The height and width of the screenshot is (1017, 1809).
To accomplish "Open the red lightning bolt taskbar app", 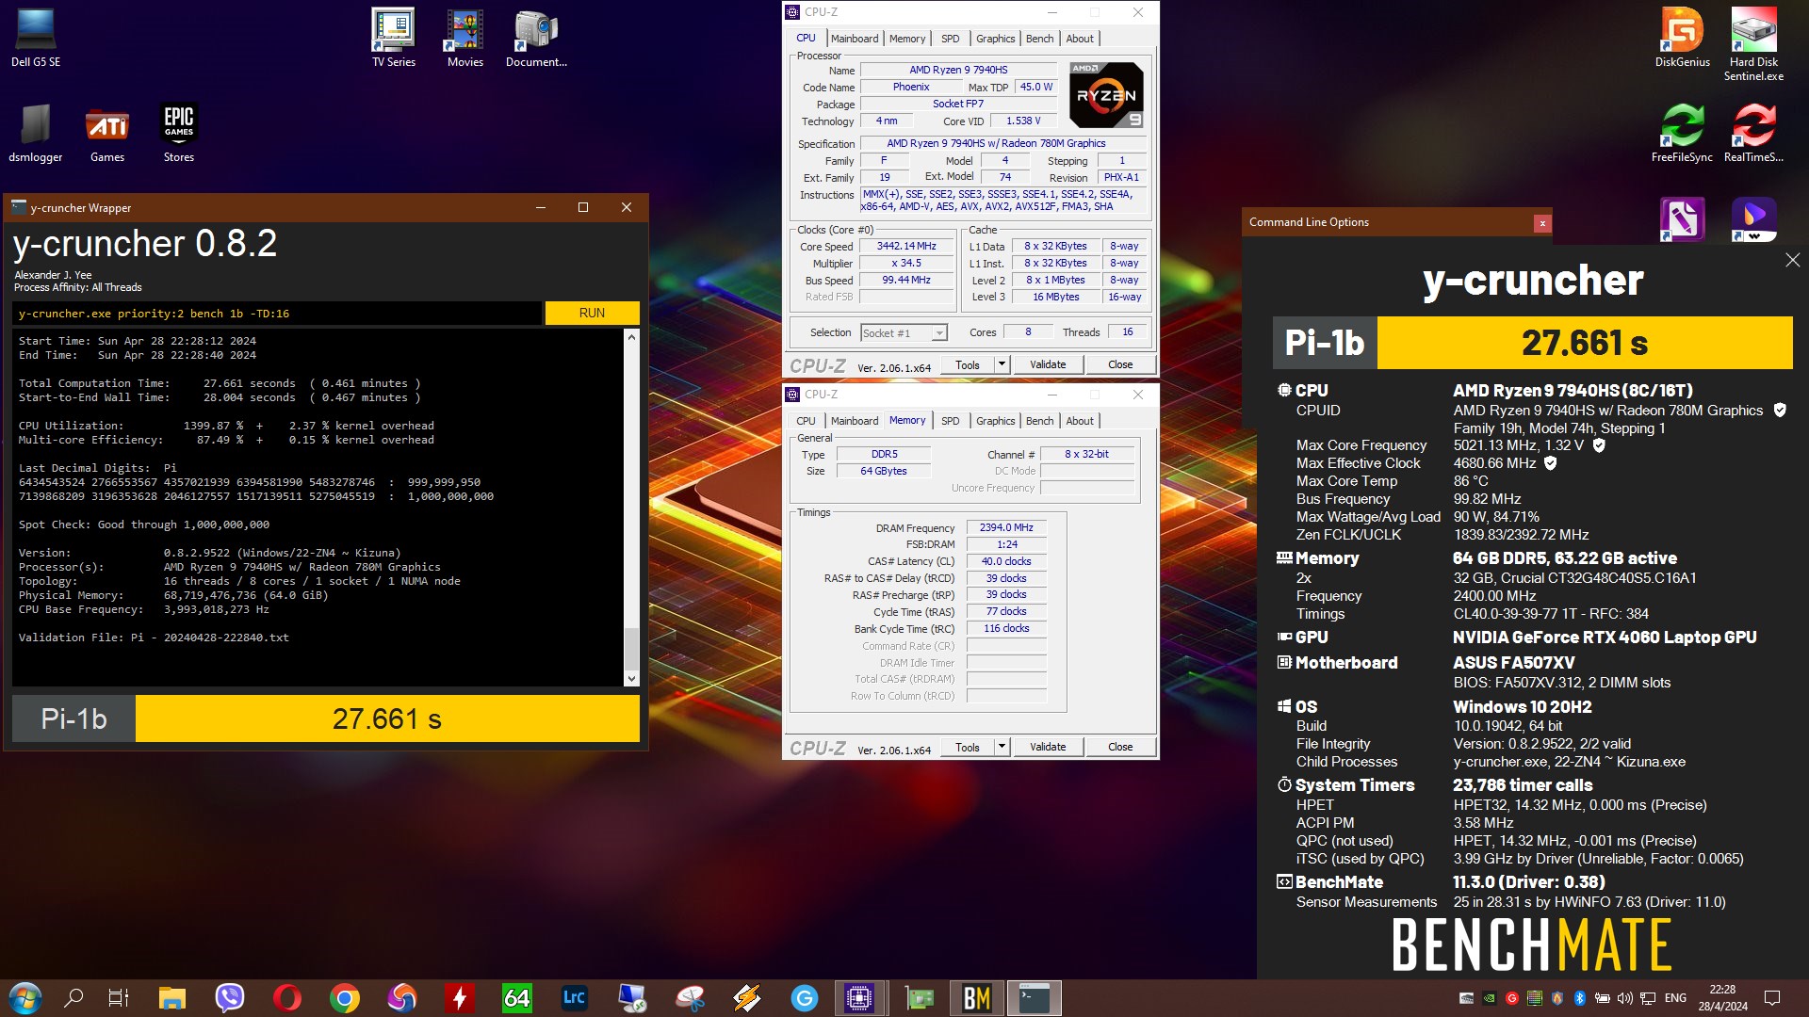I will coord(460,998).
